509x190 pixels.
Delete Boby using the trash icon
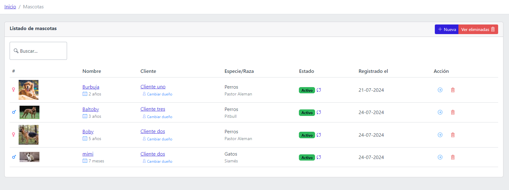(x=453, y=135)
